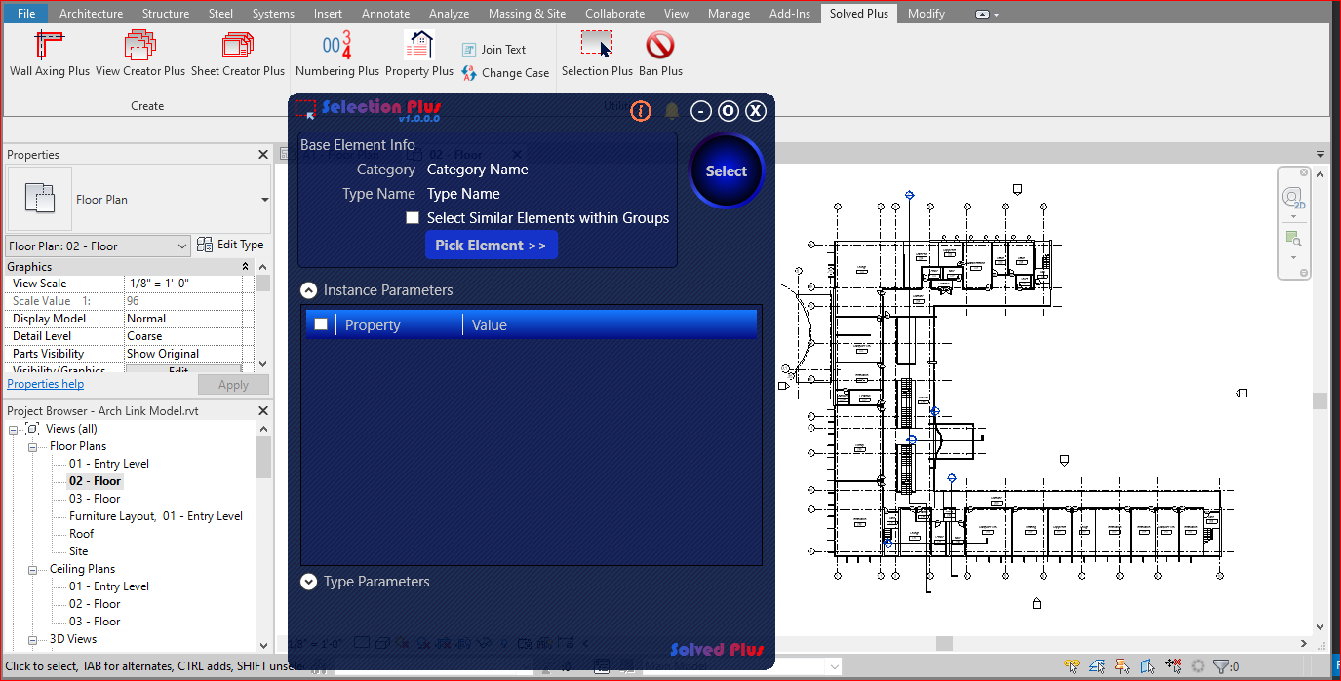
Task: Open the Property Plus tool
Action: [x=419, y=54]
